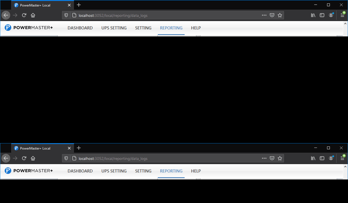Reload the page in the upper browser window
This screenshot has height=203, width=348.
pyautogui.click(x=24, y=15)
